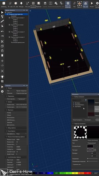The height and width of the screenshot is (176, 99).
Task: Click the play icon in left toolbar
Action: pyautogui.click(x=2, y=87)
